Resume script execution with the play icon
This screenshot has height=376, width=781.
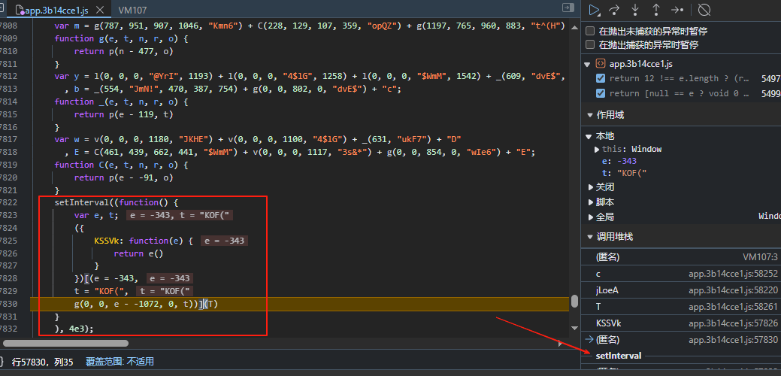tap(594, 10)
